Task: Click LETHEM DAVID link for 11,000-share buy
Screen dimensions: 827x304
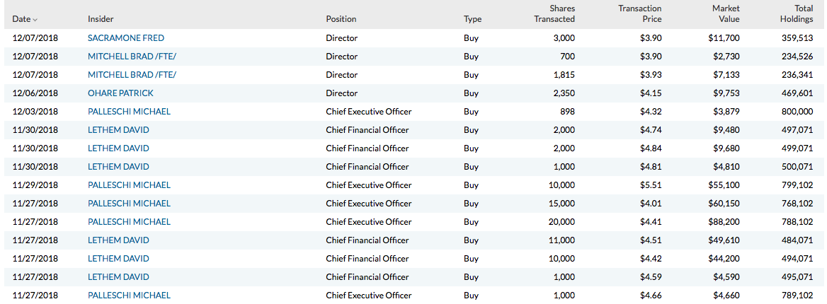Action: tap(118, 240)
